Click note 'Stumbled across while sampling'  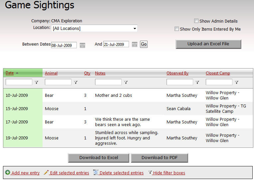pyautogui.click(x=127, y=138)
